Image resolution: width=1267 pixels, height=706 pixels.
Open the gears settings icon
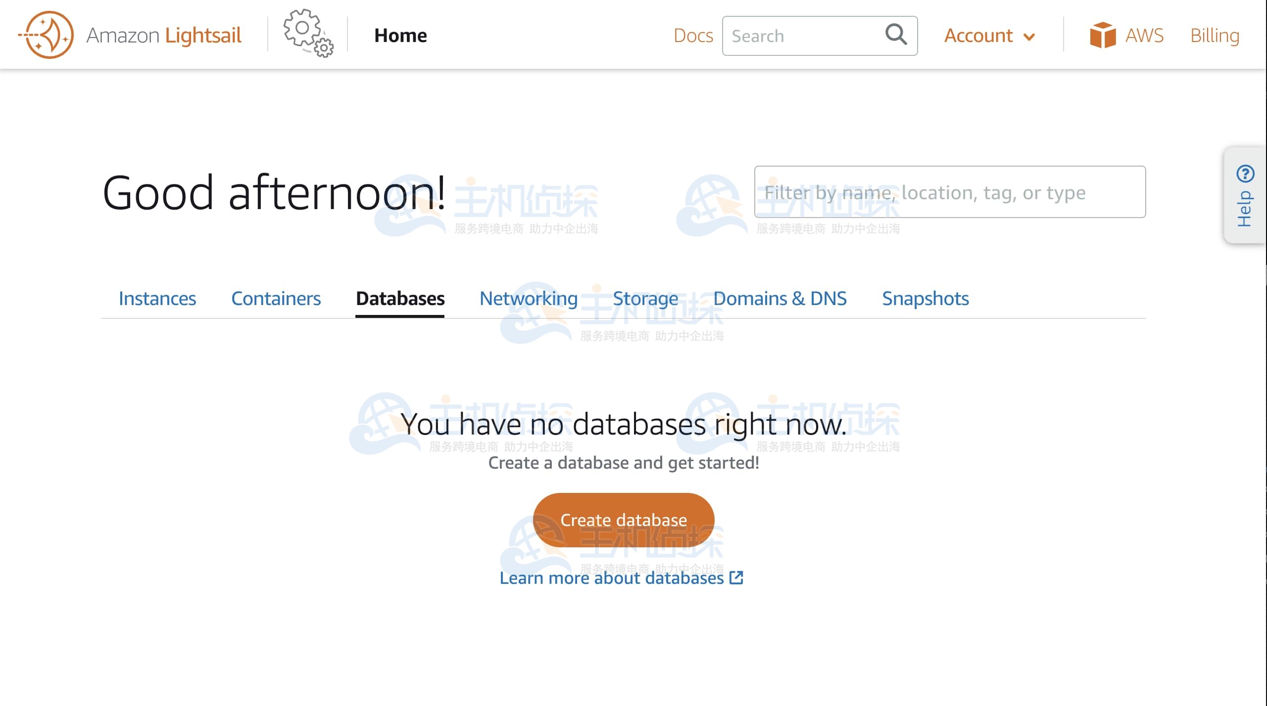click(308, 33)
